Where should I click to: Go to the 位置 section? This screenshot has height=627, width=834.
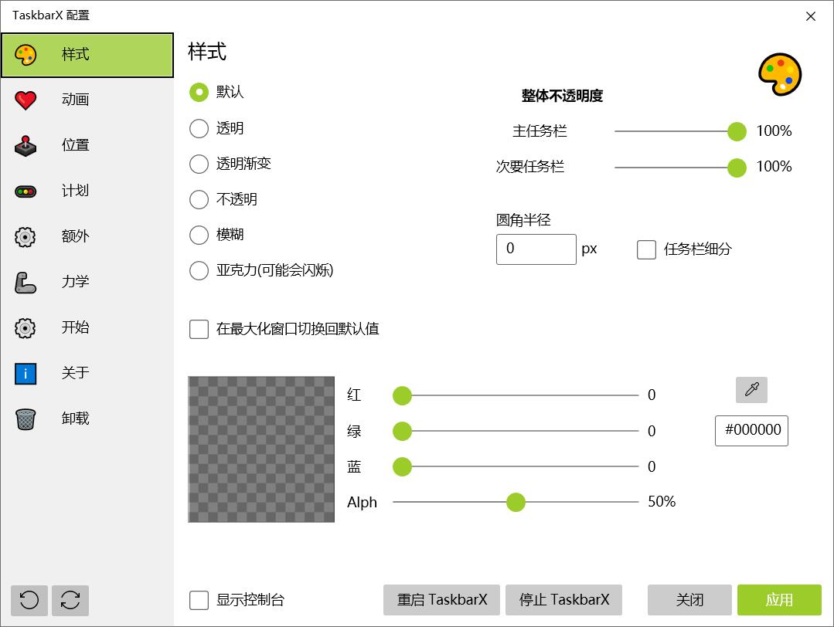click(87, 146)
